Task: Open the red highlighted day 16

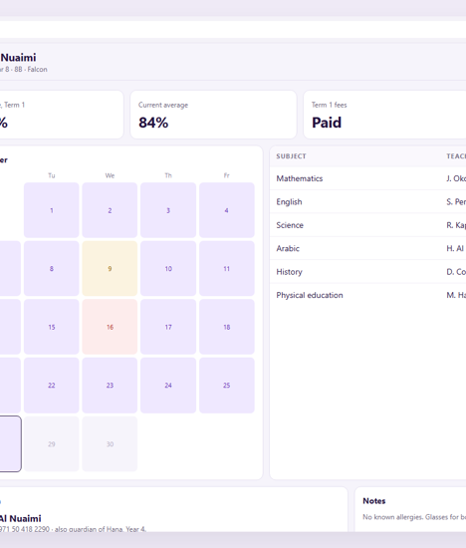Action: [x=110, y=327]
